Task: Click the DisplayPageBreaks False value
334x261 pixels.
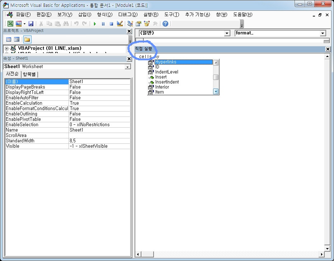Action: (x=99, y=87)
